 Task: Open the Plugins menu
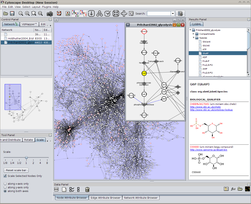point(46,7)
